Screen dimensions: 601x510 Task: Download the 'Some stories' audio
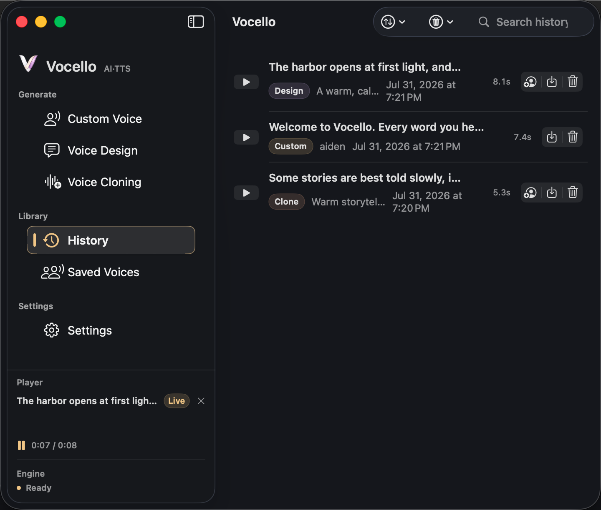pyautogui.click(x=552, y=192)
